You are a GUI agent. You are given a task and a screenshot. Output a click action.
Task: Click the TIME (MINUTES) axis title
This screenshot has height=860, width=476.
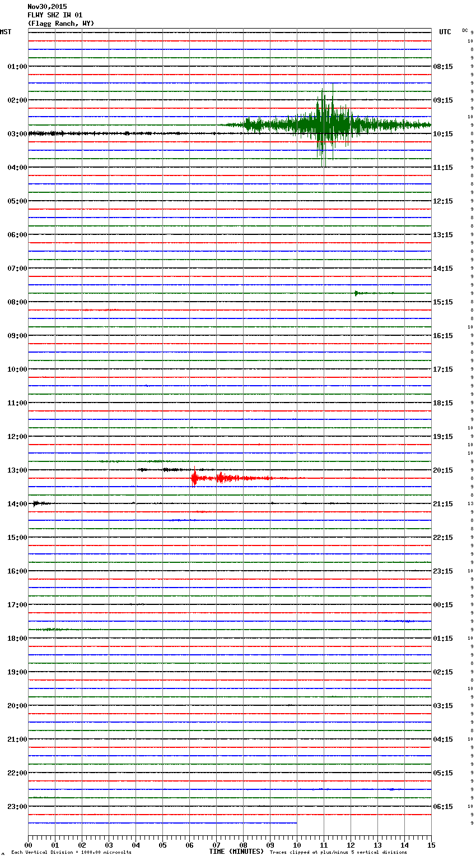pyautogui.click(x=236, y=852)
